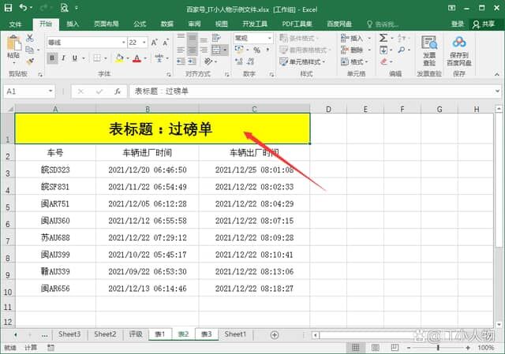The width and height of the screenshot is (505, 354).
Task: Click the Comma Style icon
Action: point(268,50)
